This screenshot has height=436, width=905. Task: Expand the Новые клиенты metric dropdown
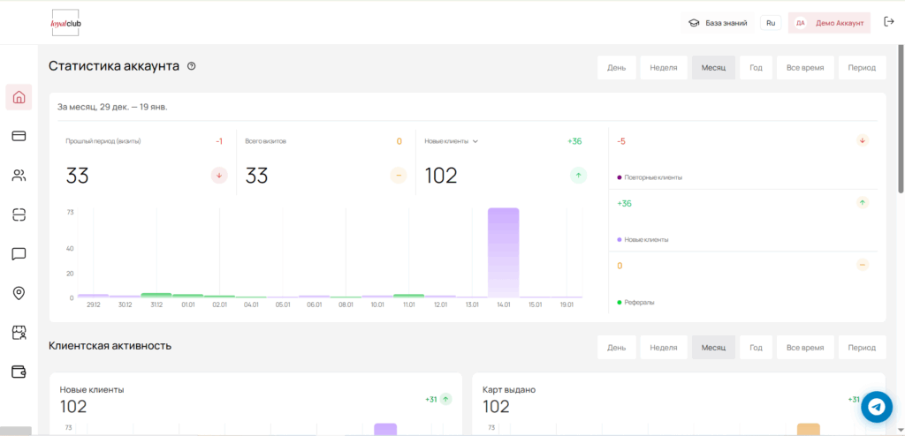[475, 141]
